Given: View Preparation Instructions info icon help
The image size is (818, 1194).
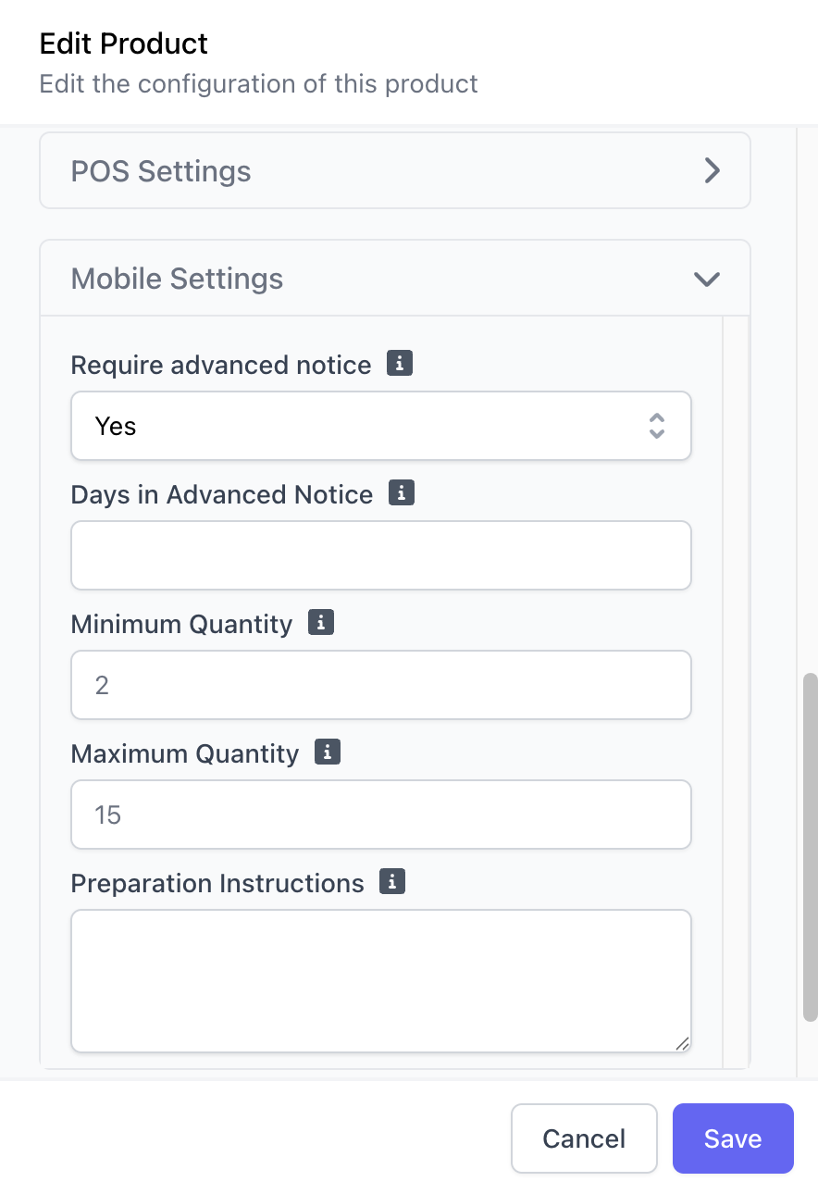Looking at the screenshot, I should [x=392, y=882].
